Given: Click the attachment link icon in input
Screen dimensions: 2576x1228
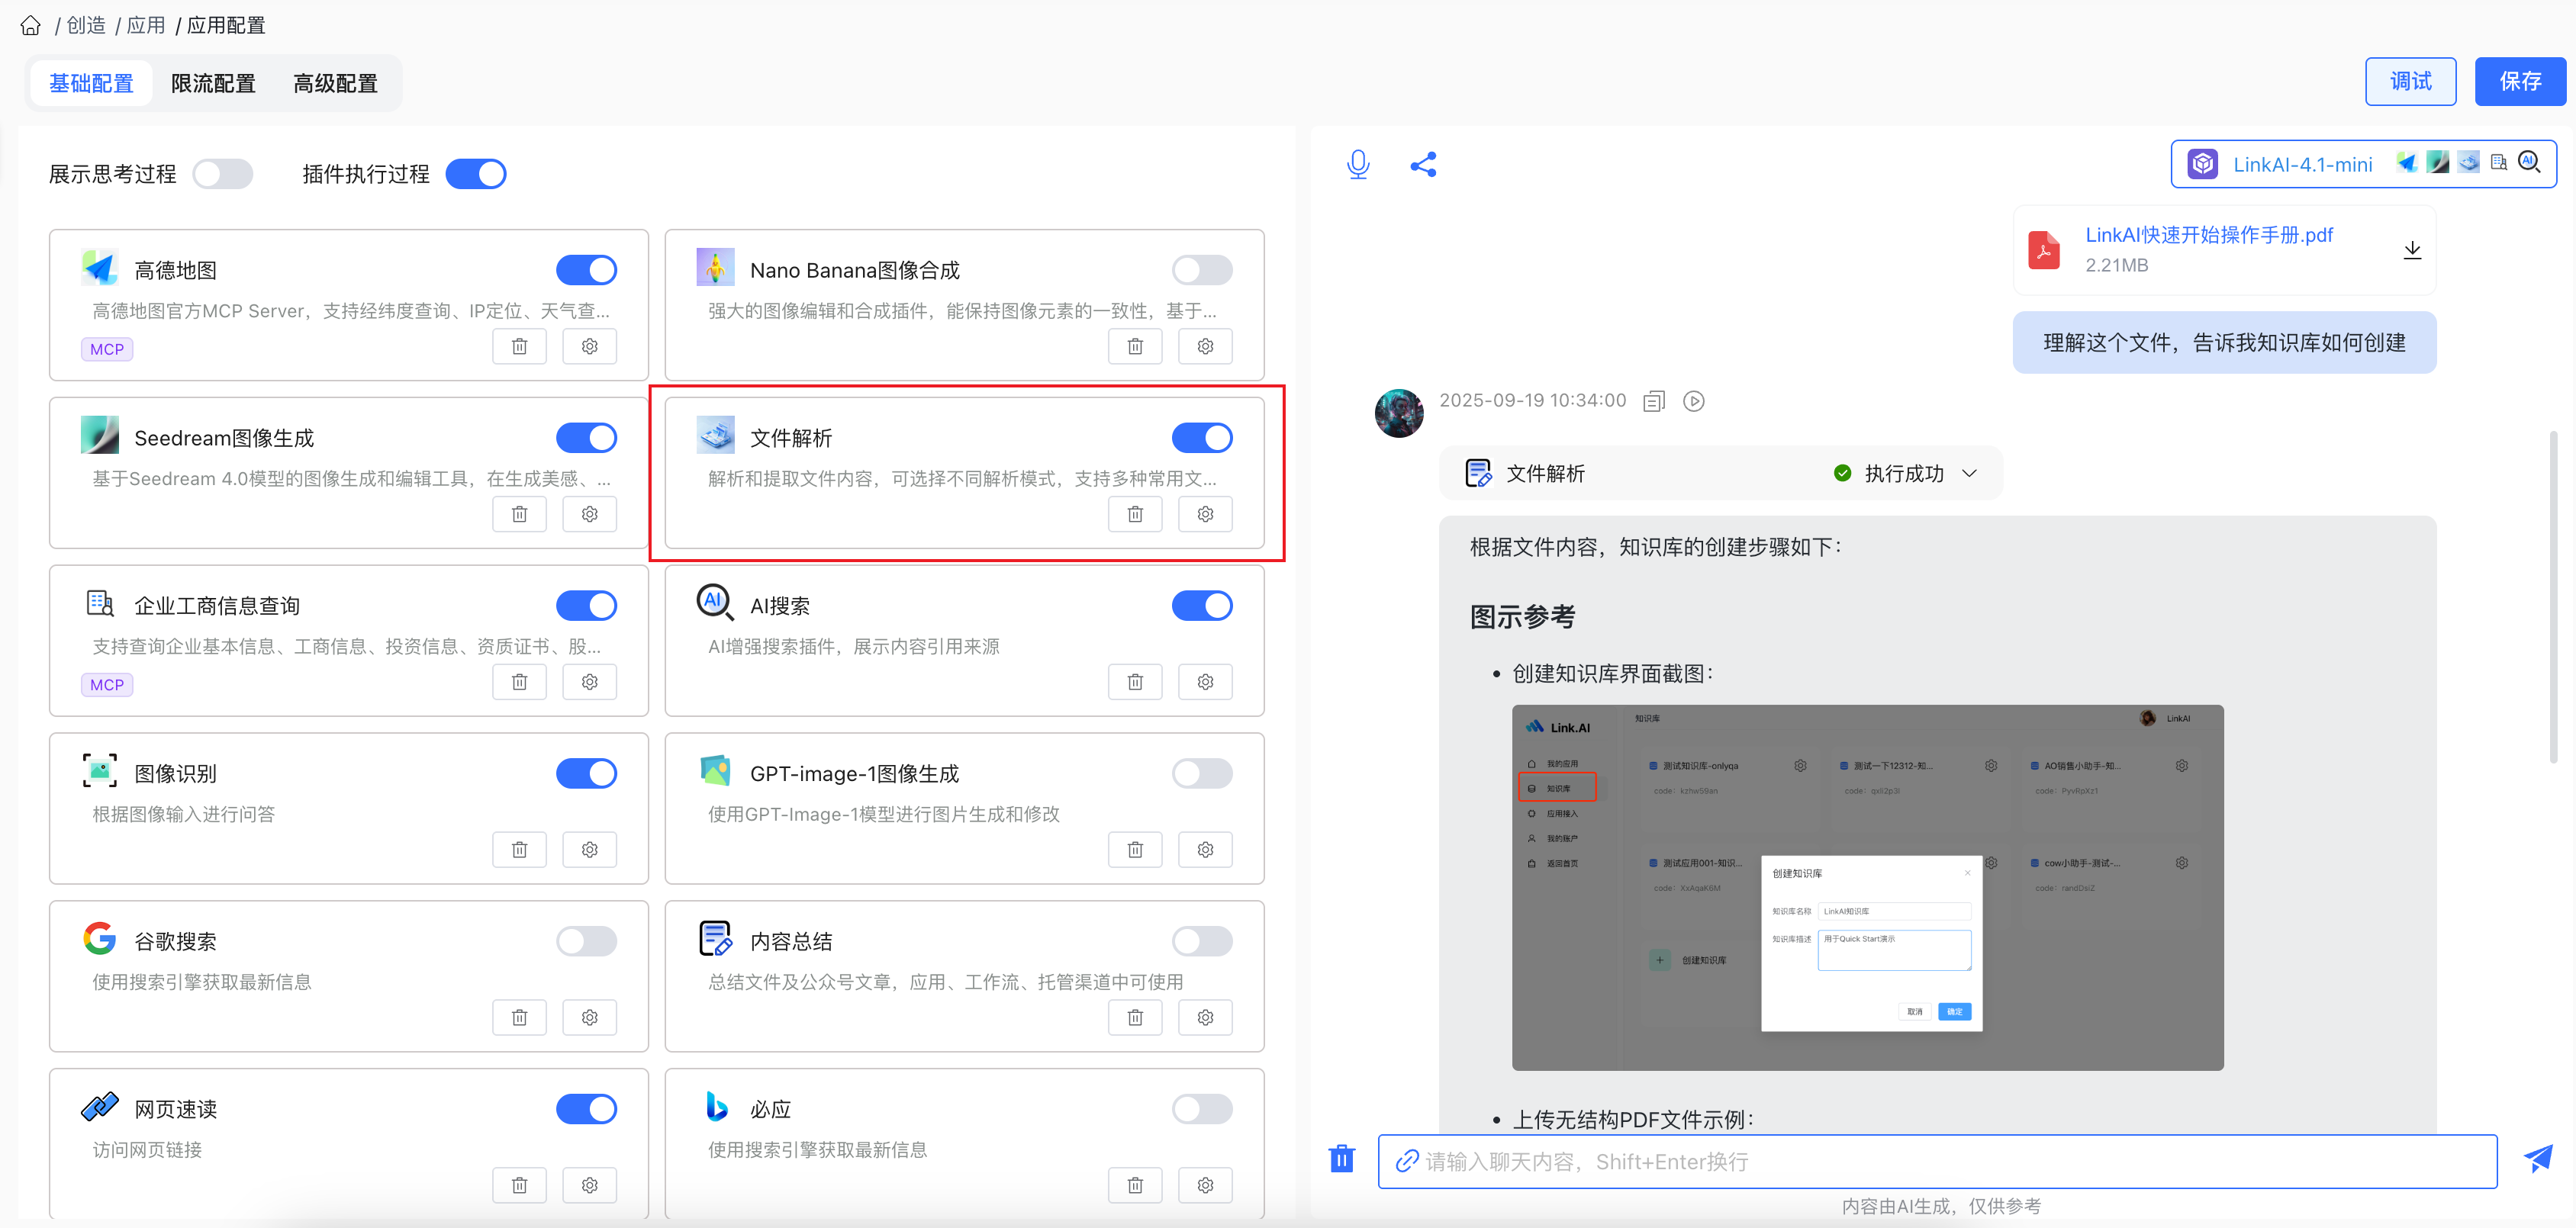Looking at the screenshot, I should click(x=1407, y=1161).
